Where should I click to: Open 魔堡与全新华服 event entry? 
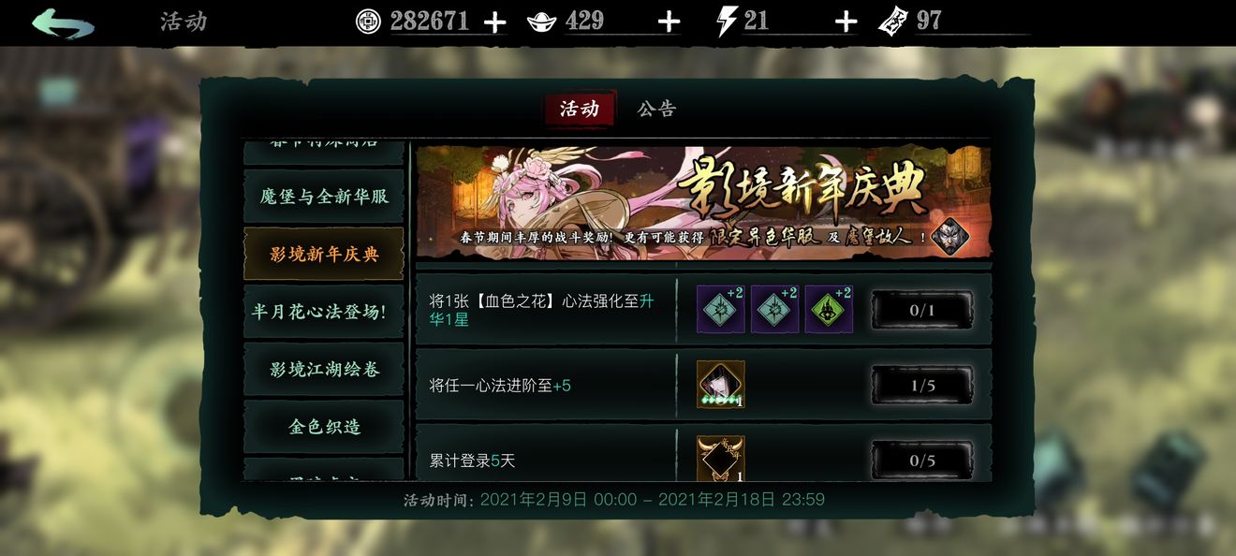point(324,197)
